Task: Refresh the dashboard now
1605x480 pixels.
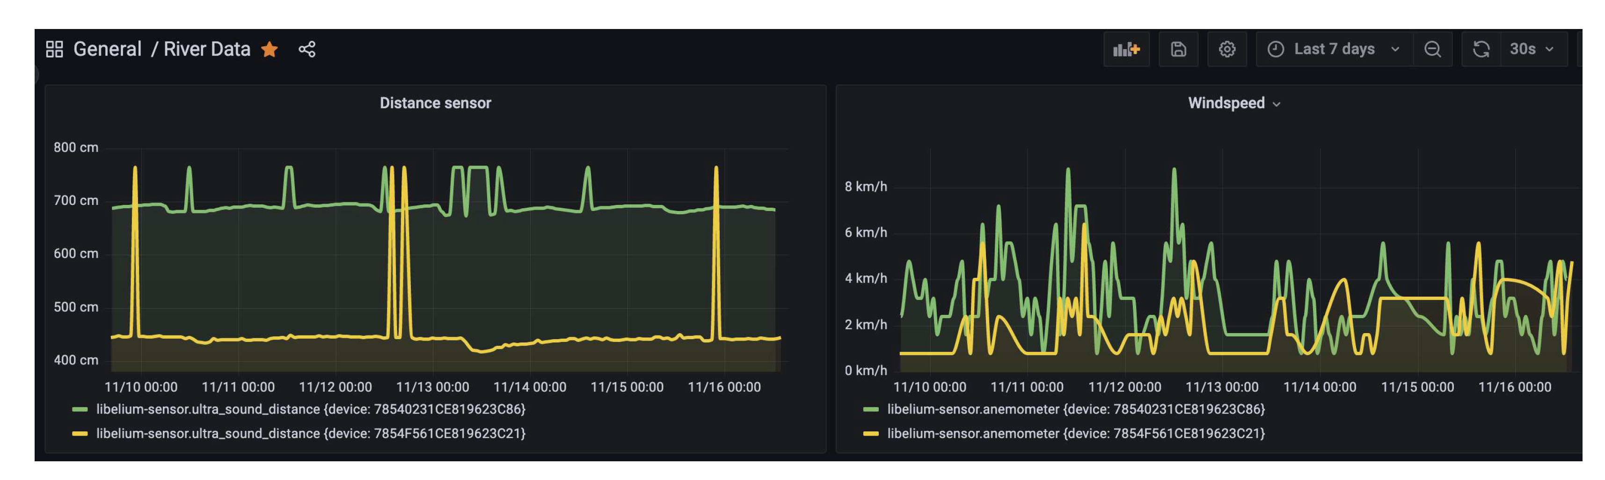Action: (x=1481, y=49)
